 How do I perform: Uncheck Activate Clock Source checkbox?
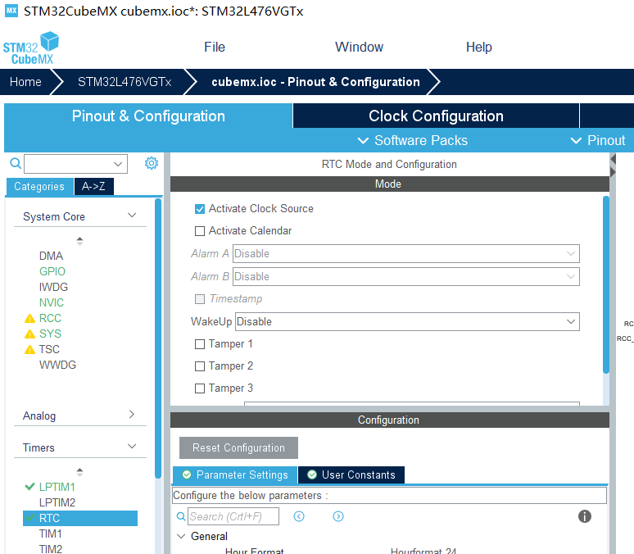point(200,209)
